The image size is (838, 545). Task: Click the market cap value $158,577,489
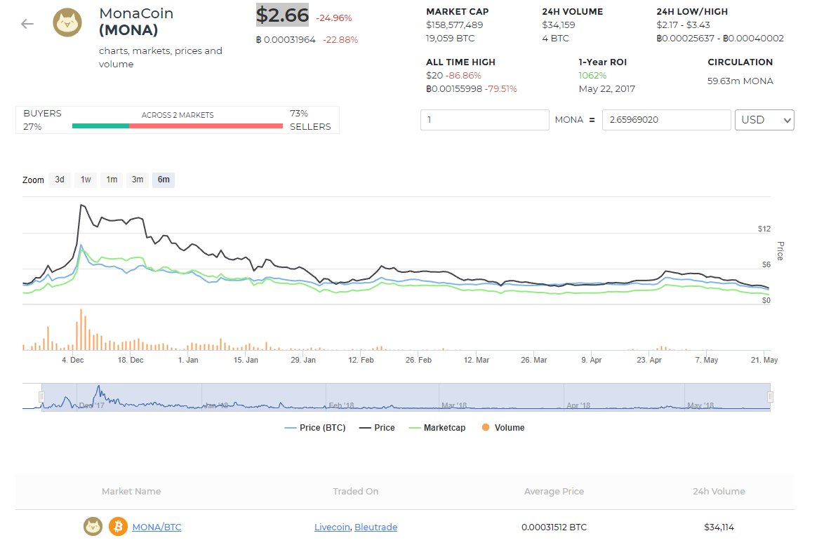click(454, 25)
